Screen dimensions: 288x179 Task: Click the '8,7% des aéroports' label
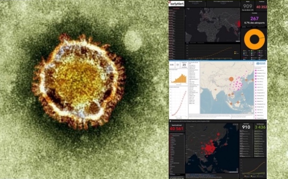point(254,23)
